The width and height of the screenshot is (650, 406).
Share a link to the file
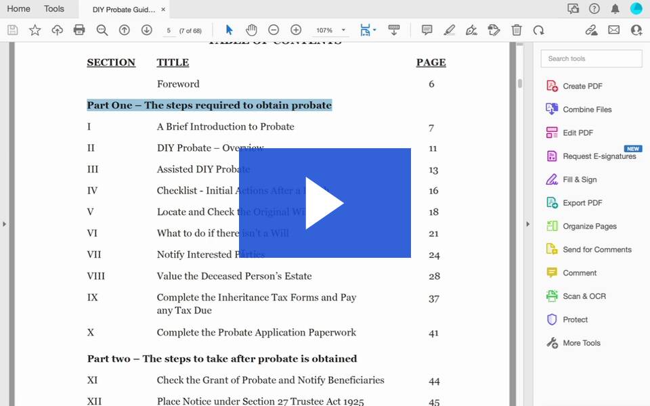[592, 30]
